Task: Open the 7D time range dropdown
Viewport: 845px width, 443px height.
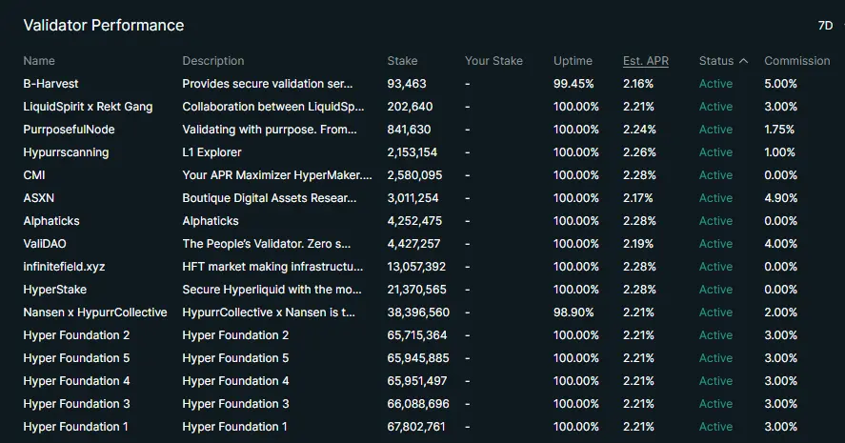Action: click(826, 26)
